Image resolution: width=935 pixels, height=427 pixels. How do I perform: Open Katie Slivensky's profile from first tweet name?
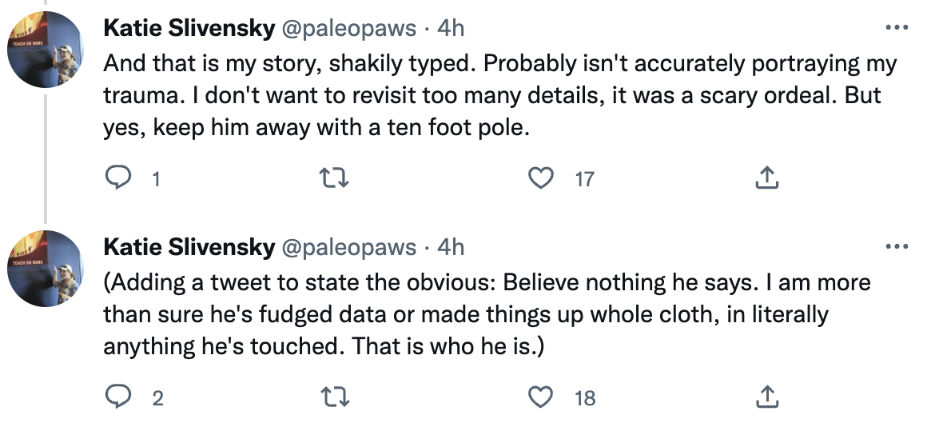coord(189,29)
